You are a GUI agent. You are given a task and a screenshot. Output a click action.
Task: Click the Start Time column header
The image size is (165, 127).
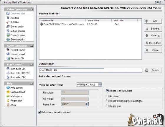[99, 21]
